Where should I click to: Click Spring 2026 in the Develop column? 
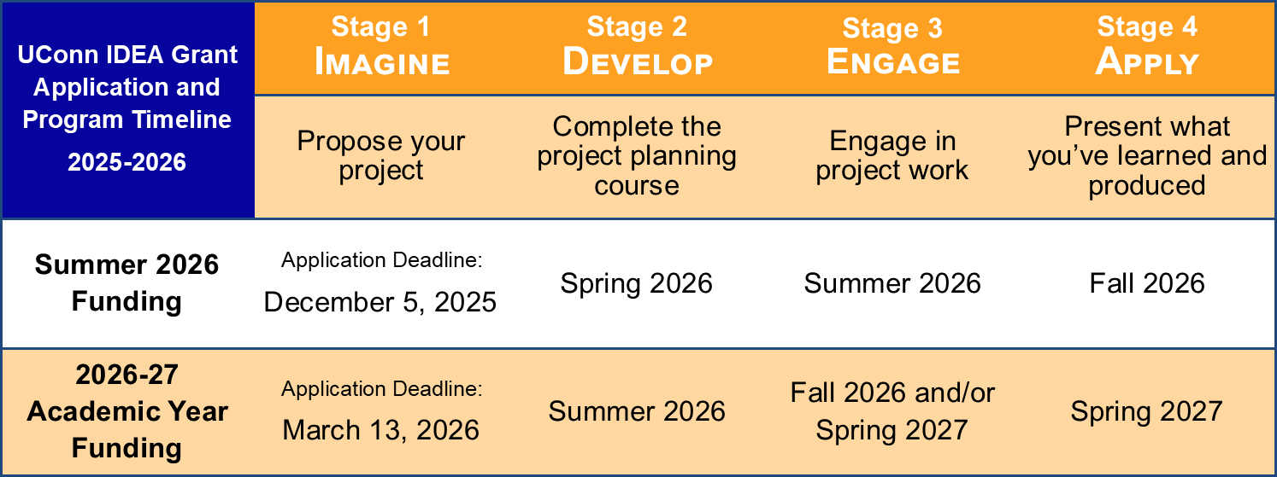click(637, 283)
